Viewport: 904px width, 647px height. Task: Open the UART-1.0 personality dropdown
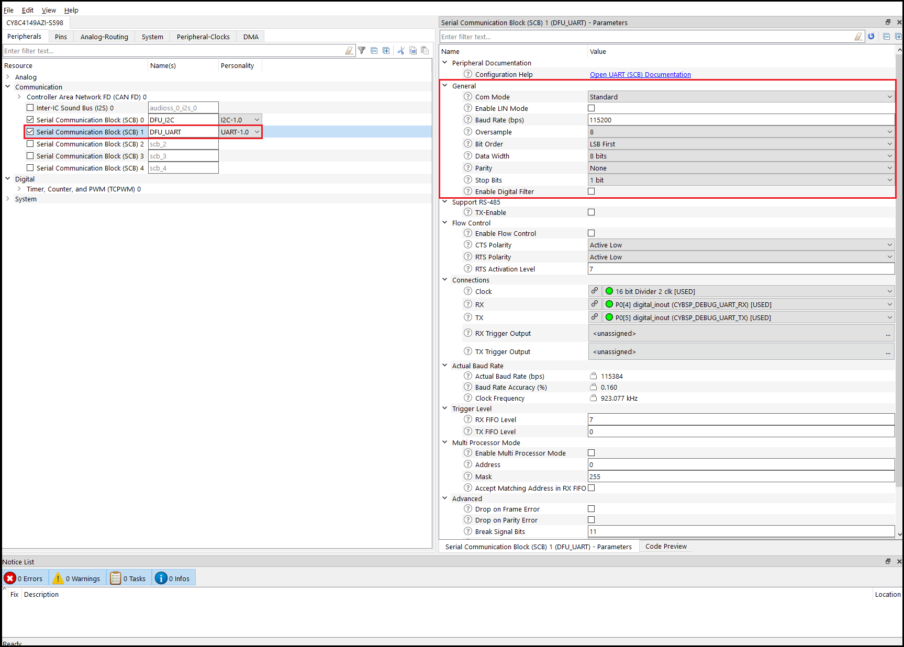240,132
